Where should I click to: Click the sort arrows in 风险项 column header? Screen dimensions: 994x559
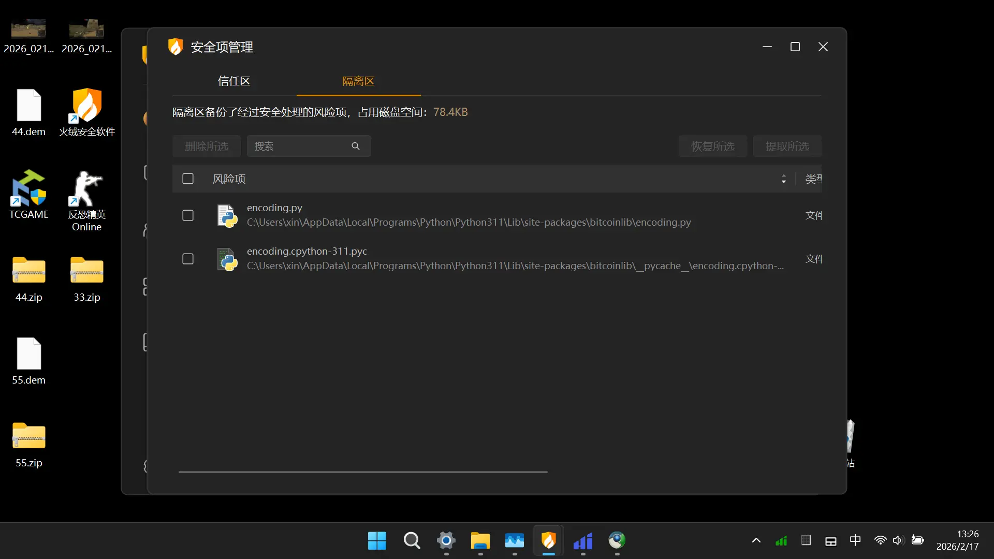click(x=783, y=179)
